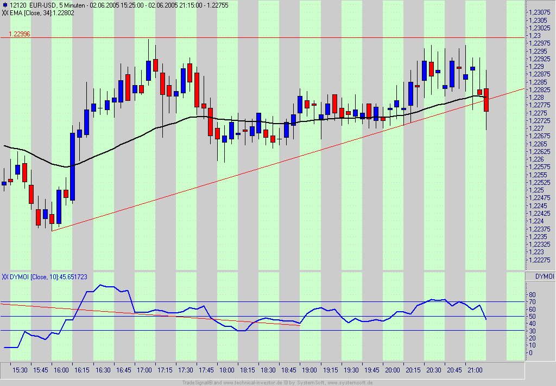556x386 pixels.
Task: Click the 1,227 price axis label
Action: [x=536, y=128]
